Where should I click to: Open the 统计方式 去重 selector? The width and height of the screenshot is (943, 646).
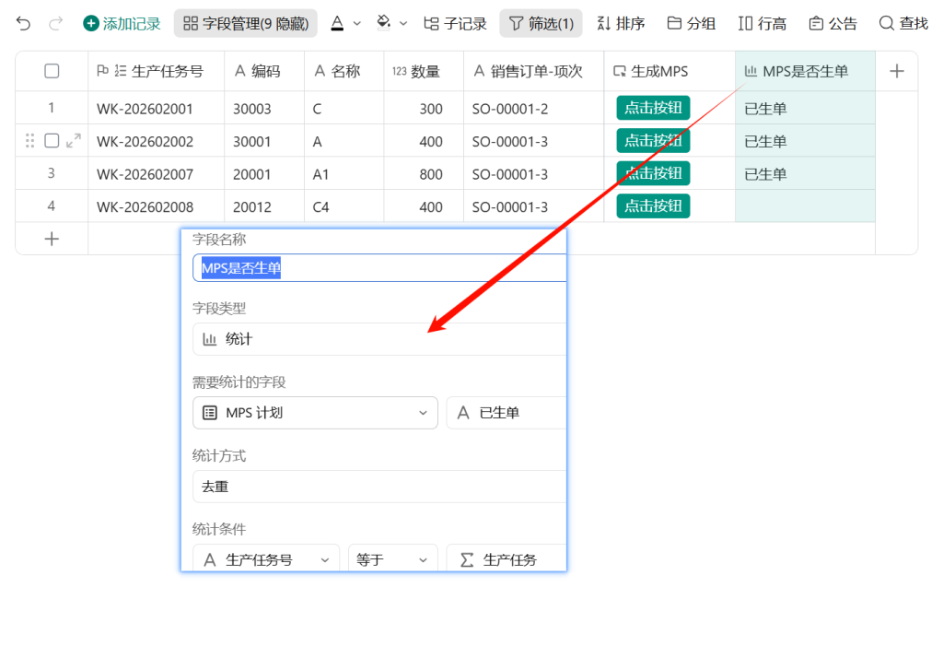coord(379,486)
